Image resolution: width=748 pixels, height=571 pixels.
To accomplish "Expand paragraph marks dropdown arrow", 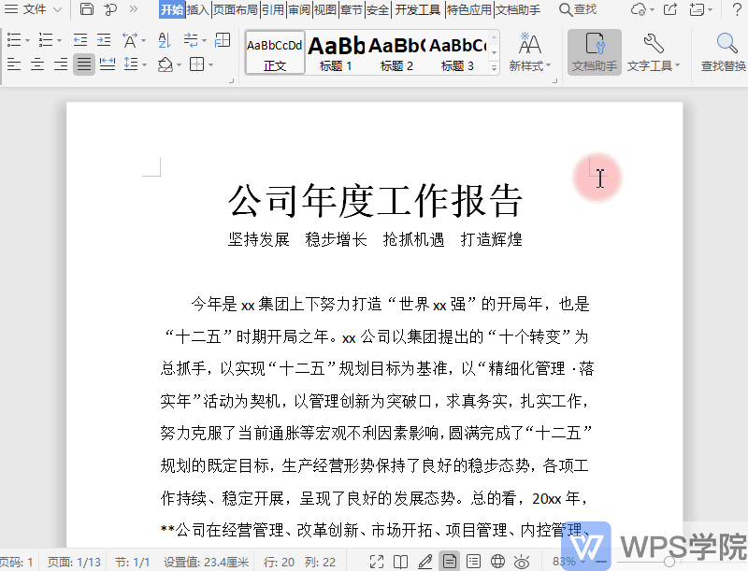I will pyautogui.click(x=205, y=41).
